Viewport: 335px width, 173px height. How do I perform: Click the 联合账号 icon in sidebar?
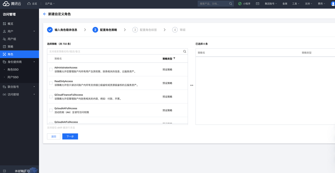(4, 87)
